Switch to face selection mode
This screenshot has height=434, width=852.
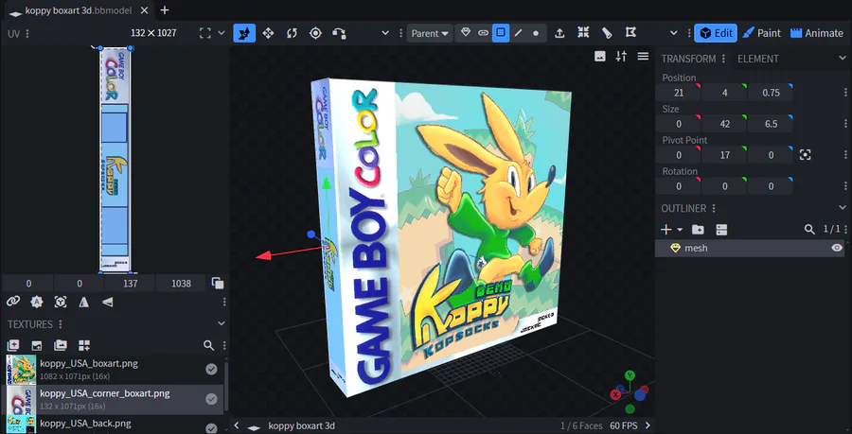501,32
